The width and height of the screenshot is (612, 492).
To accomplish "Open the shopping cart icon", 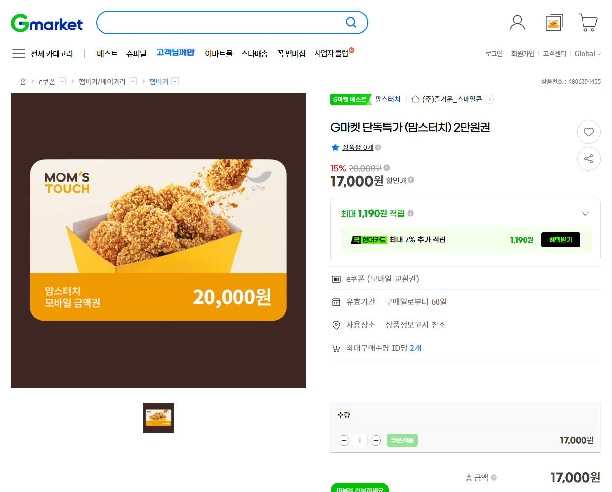I will pos(588,23).
